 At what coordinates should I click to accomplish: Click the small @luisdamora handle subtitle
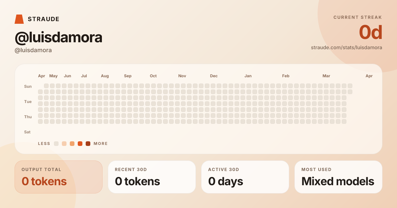click(33, 50)
